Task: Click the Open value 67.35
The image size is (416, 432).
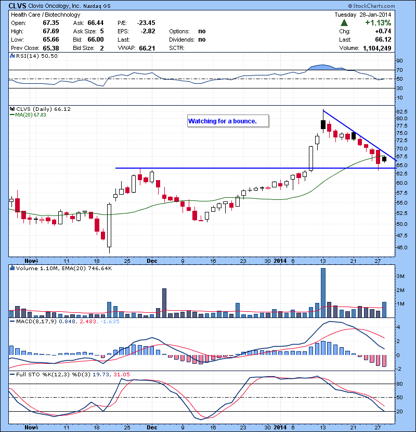Action: pos(51,23)
